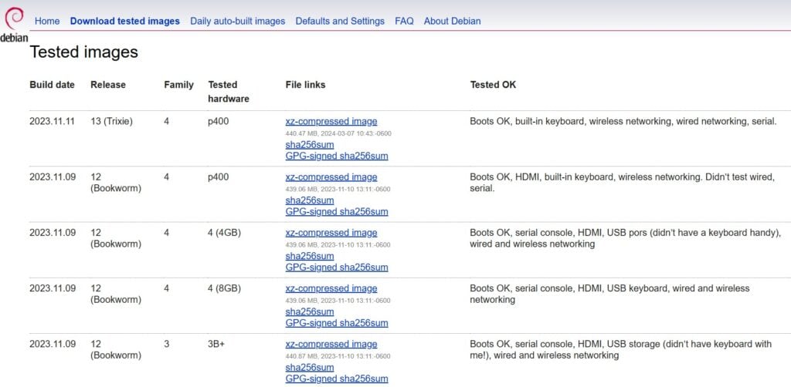Open sha256sum for 4 (8GB) row
Viewport: 791px width, 387px height.
[x=309, y=312]
